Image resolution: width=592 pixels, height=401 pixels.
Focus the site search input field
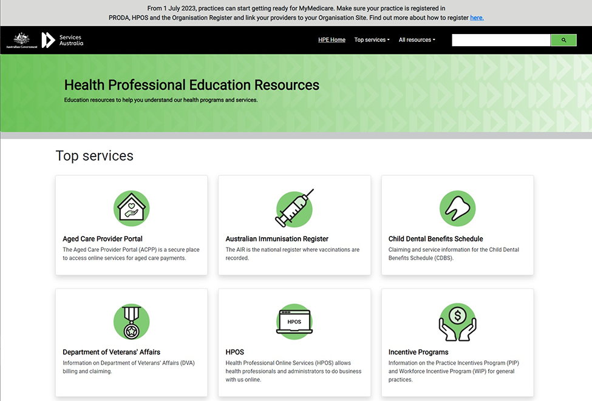pyautogui.click(x=501, y=40)
